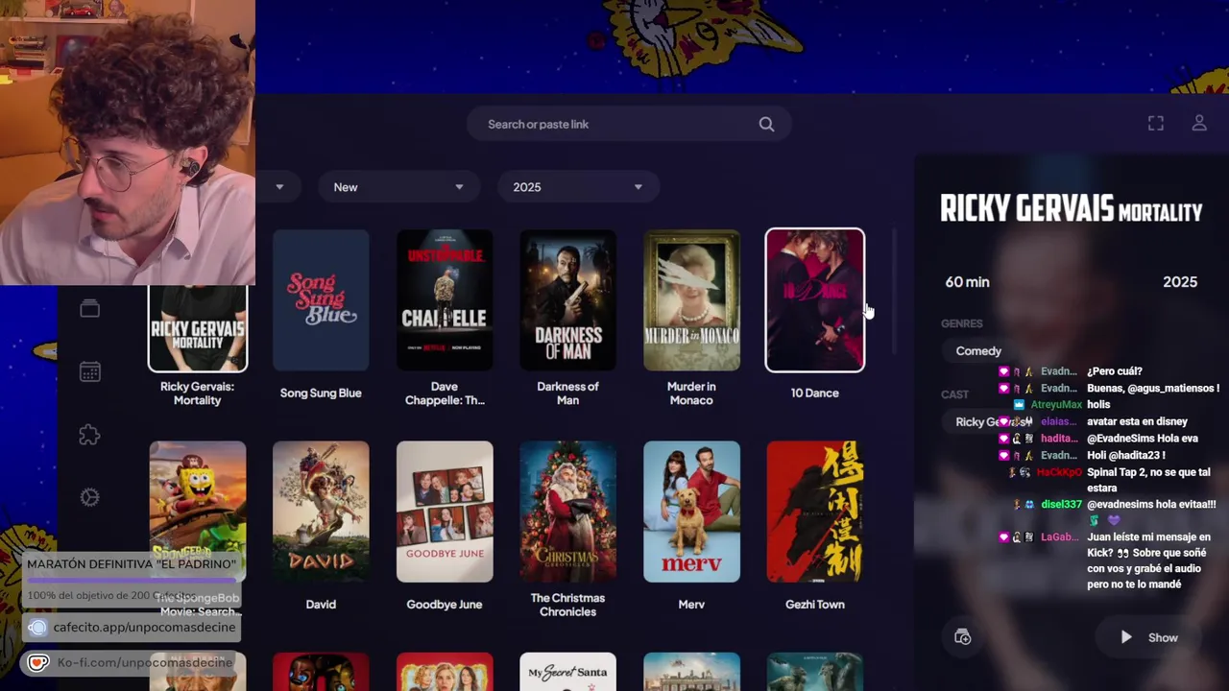The height and width of the screenshot is (691, 1229).
Task: Click the Ricky Gervais Mortality detail title
Action: coord(1071,208)
